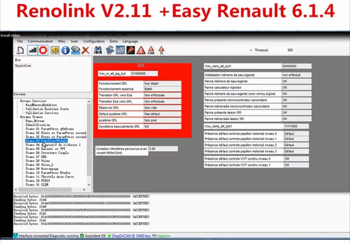Click the binoculars search icon

click(98, 50)
